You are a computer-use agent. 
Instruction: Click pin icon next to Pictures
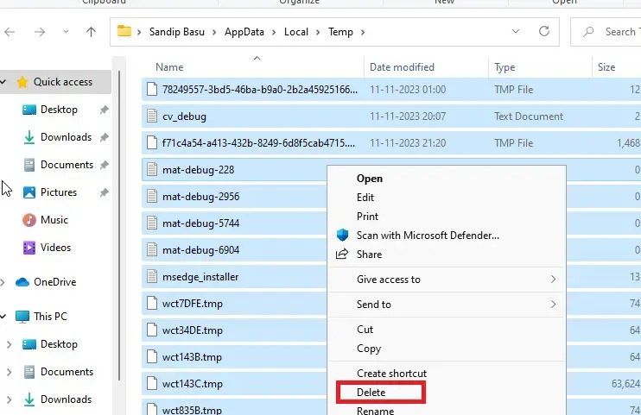click(105, 192)
